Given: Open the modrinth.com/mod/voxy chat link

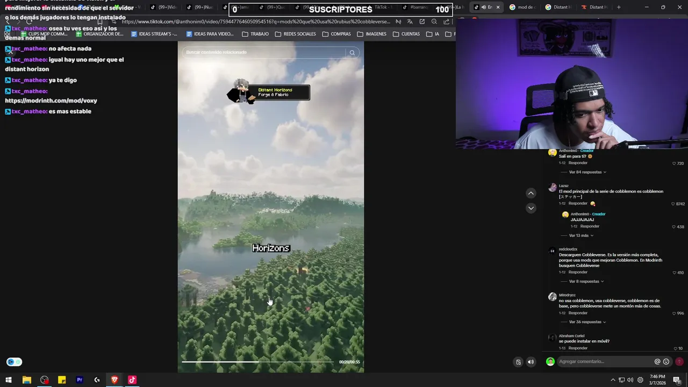Looking at the screenshot, I should [51, 101].
